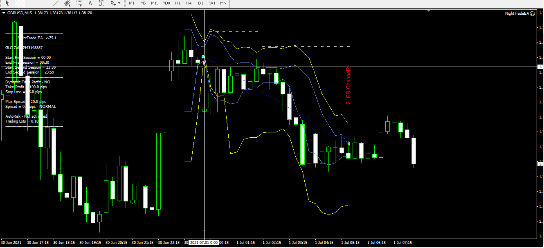This screenshot has width=544, height=248.
Task: Switch chart to MN timeframe
Action: (x=223, y=3)
